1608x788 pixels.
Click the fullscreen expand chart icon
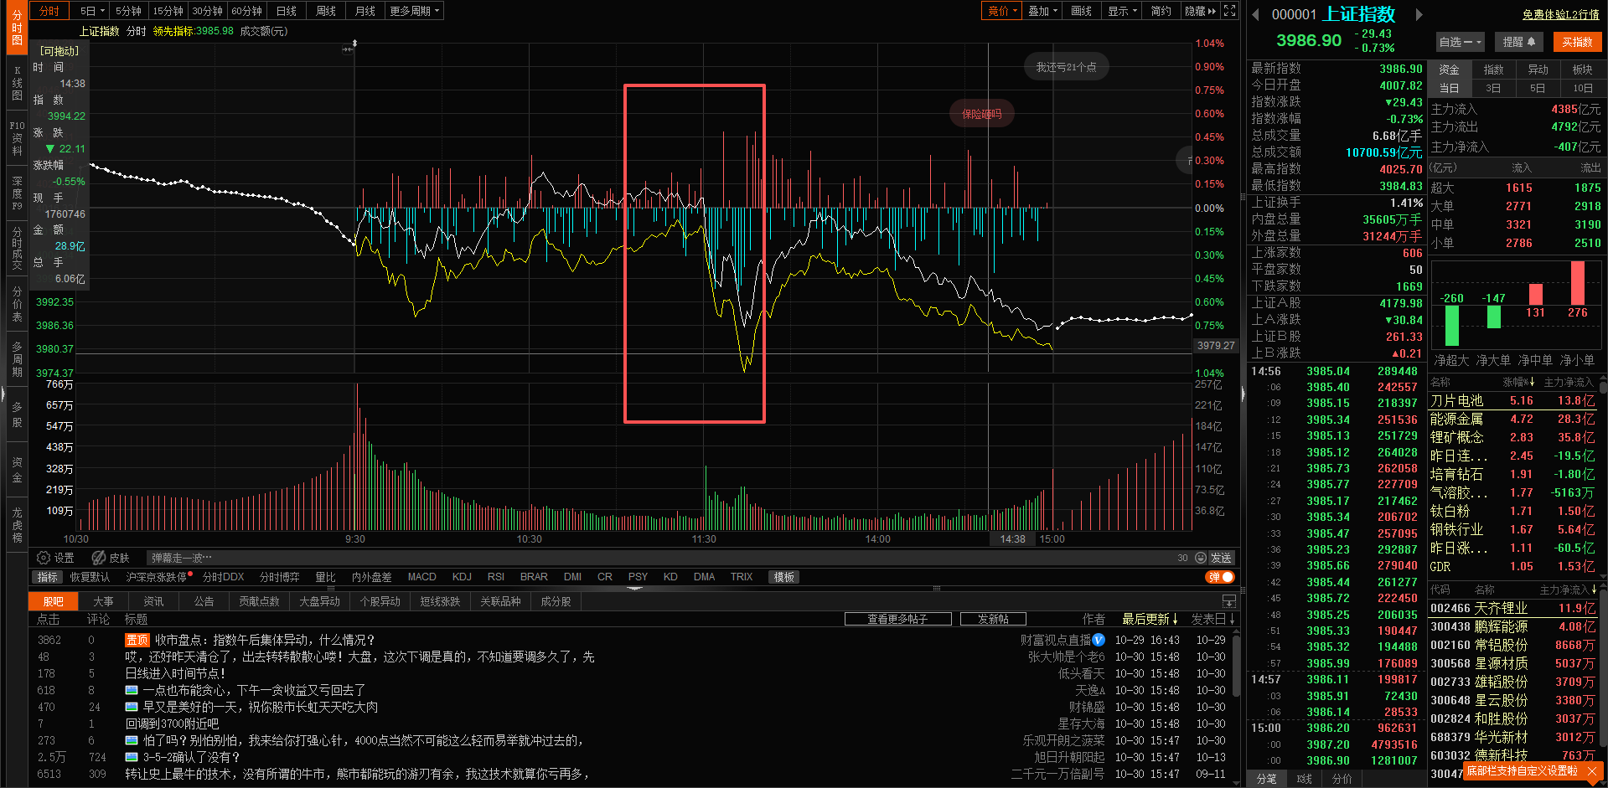[1229, 11]
